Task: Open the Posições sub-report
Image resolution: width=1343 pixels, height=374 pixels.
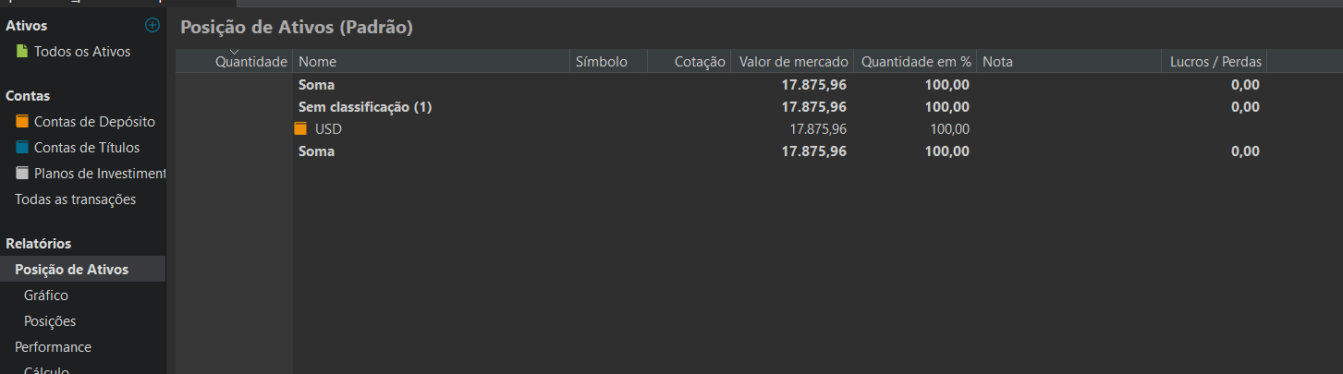Action: (50, 321)
